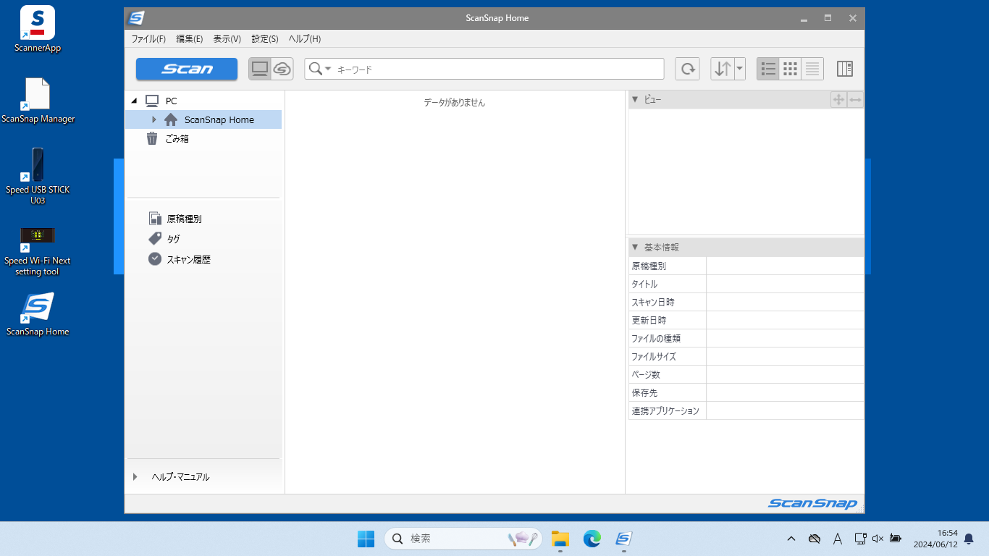Click the pan move icon in view panel
Image resolution: width=989 pixels, height=556 pixels.
[838, 100]
